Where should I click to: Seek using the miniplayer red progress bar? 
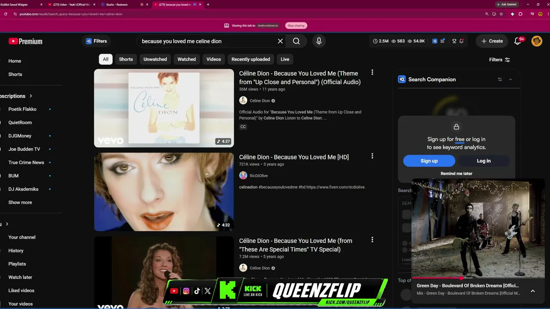478,278
